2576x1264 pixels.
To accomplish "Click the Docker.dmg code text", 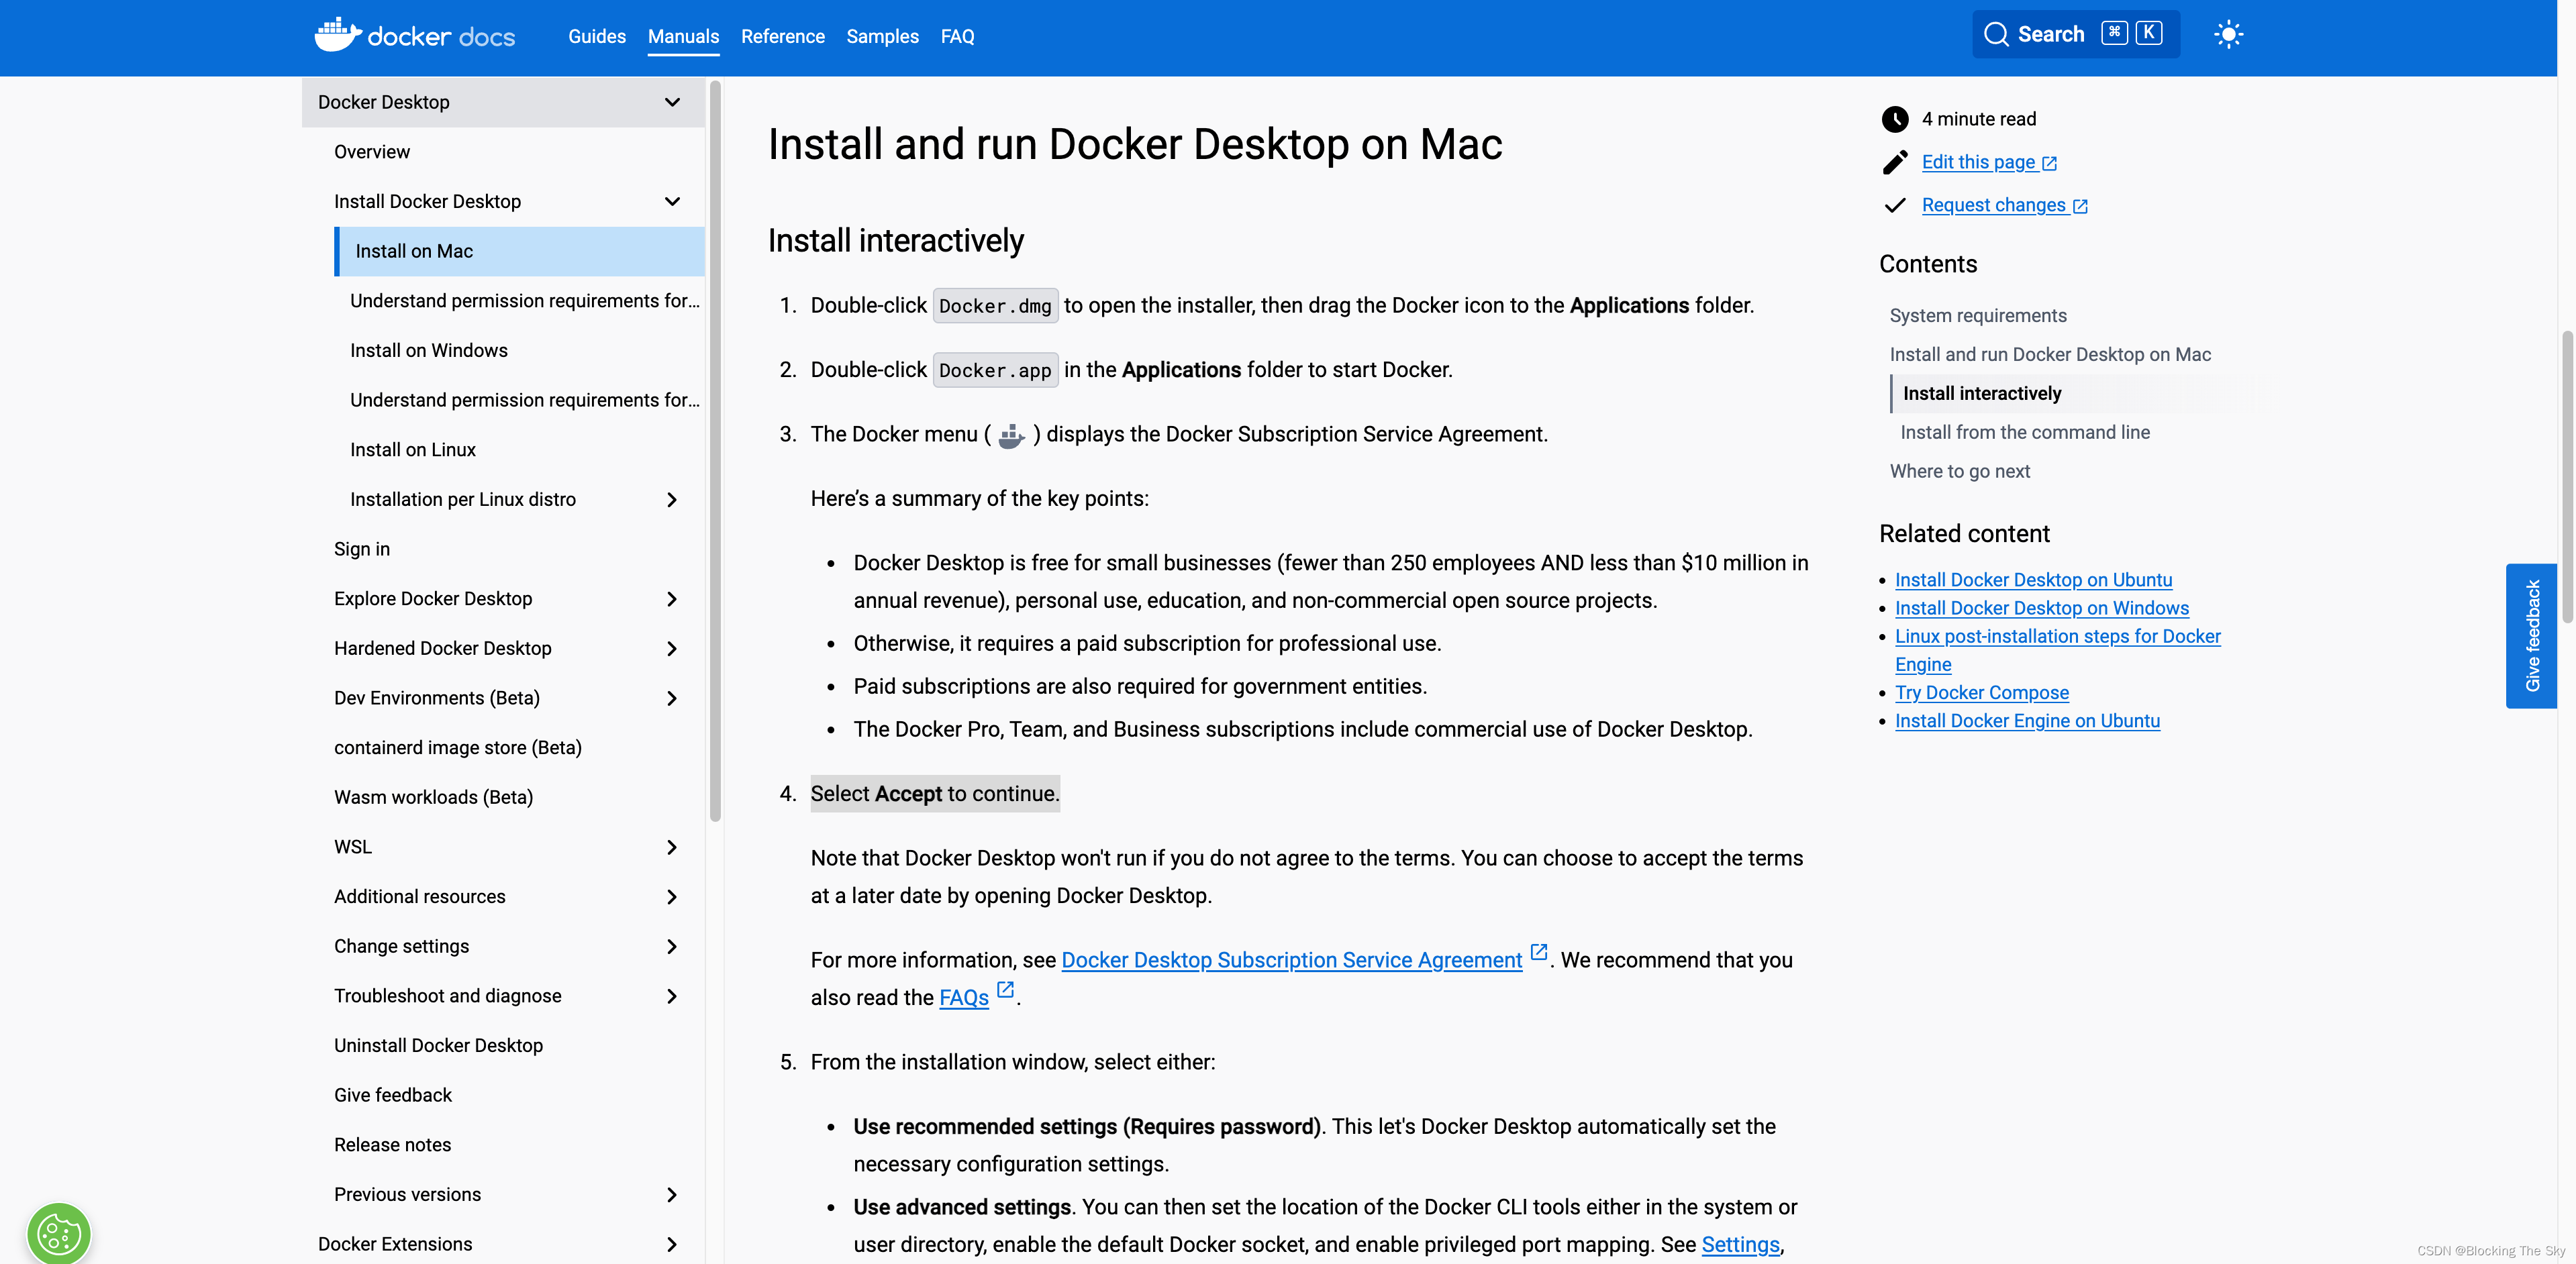I will 994,306.
